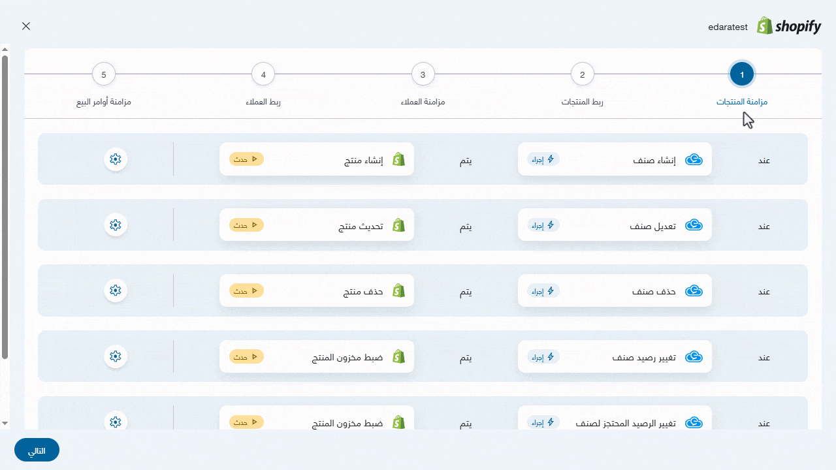Click إجراء badge in تعديل صنف card
The width and height of the screenshot is (836, 470).
543,225
